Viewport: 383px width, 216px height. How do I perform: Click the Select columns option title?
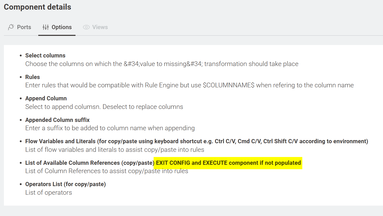(x=45, y=55)
